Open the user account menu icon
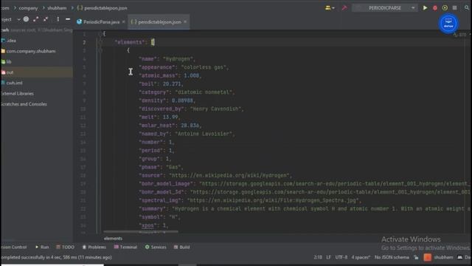Screen dimensions: 472x266 tap(330, 8)
